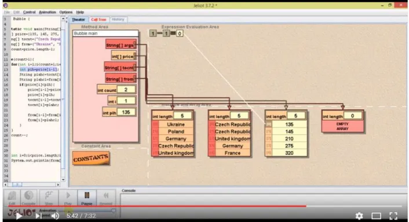Skip to next video
Image resolution: width=409 pixels, height=222 pixels.
tap(38, 216)
